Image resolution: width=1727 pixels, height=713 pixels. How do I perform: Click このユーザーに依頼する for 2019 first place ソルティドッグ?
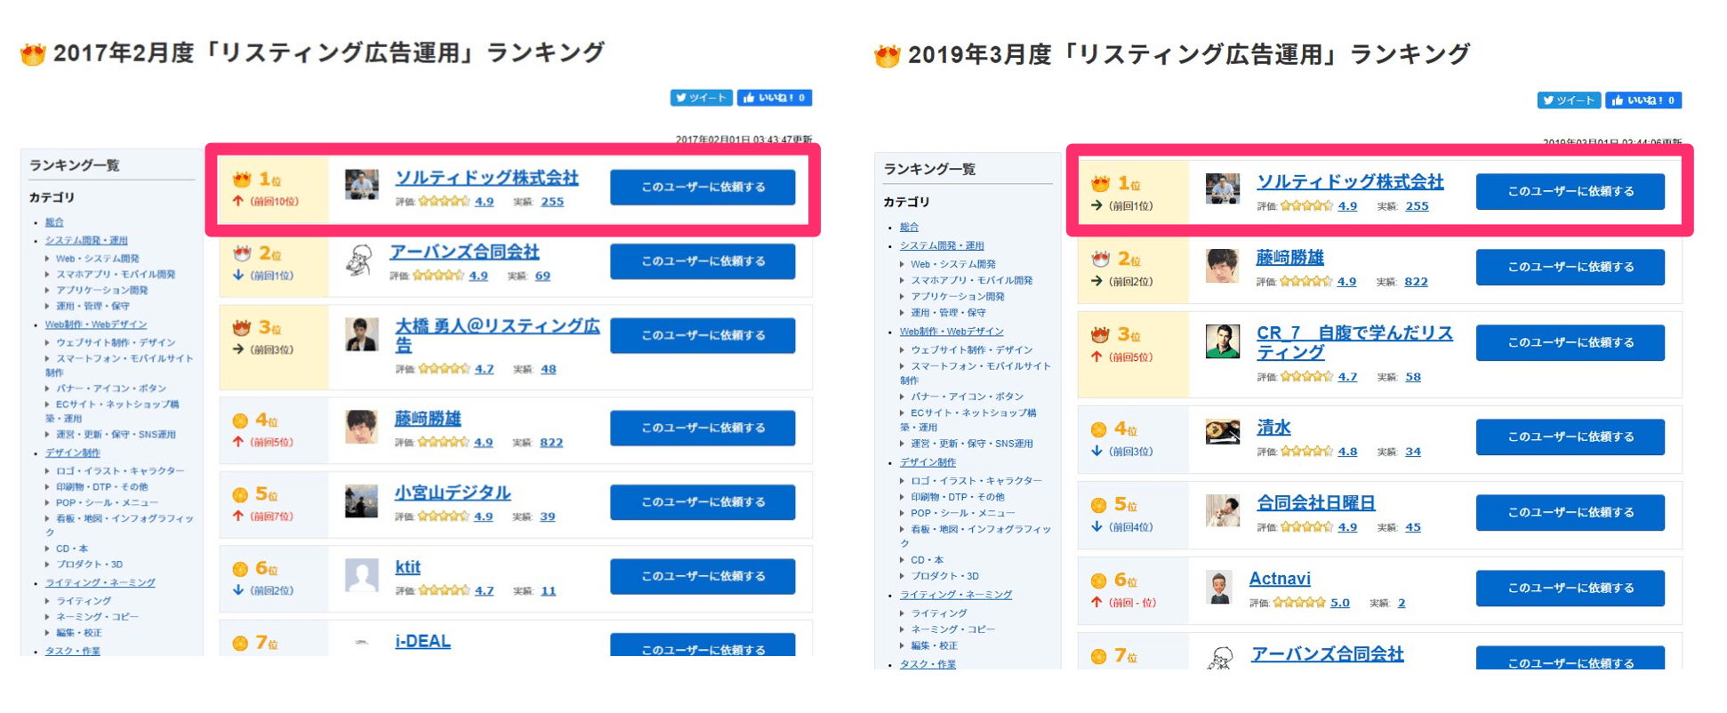1570,191
